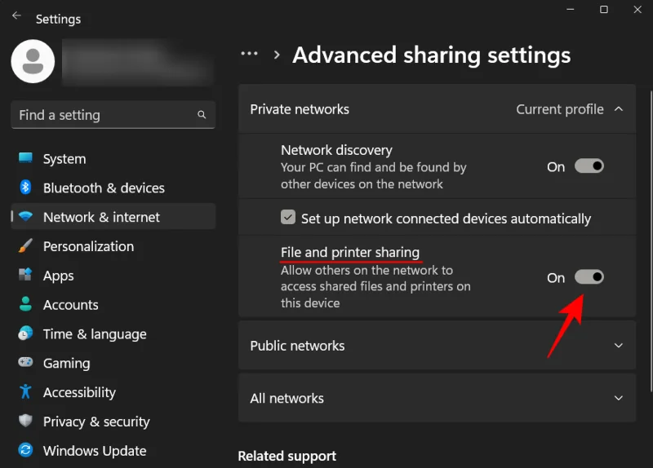Open System settings category
The image size is (653, 468).
113,158
